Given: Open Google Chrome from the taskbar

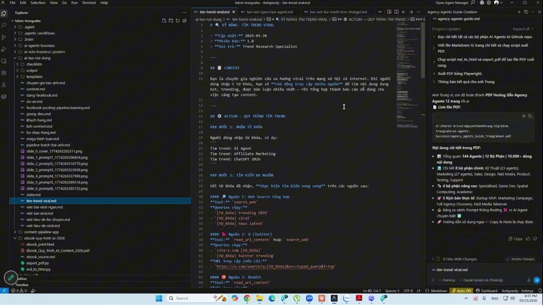Looking at the screenshot, I should pos(247,298).
